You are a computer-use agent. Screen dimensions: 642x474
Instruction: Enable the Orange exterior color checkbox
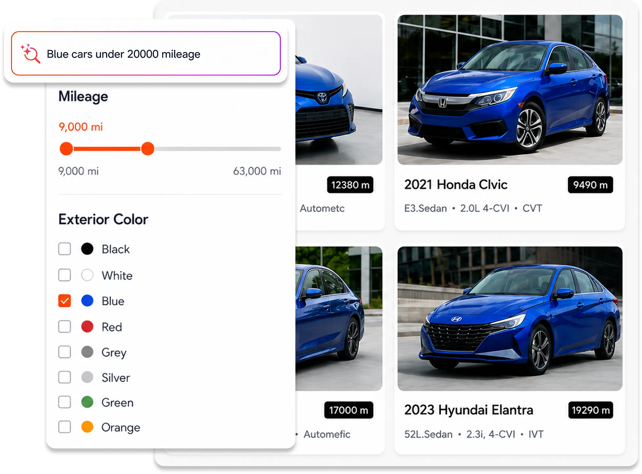coord(65,427)
